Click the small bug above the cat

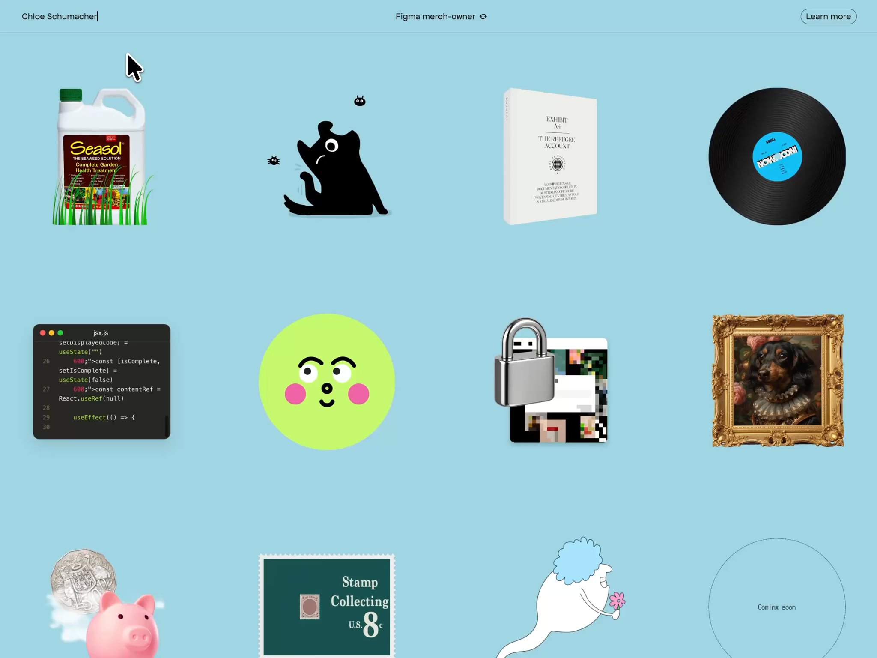click(x=360, y=101)
